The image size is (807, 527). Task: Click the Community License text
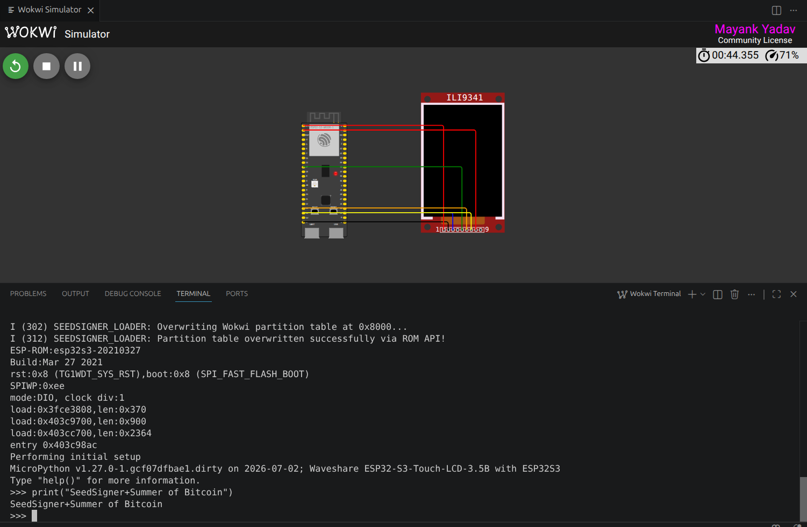coord(755,40)
